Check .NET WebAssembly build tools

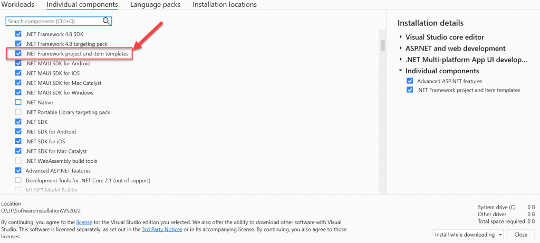point(18,161)
